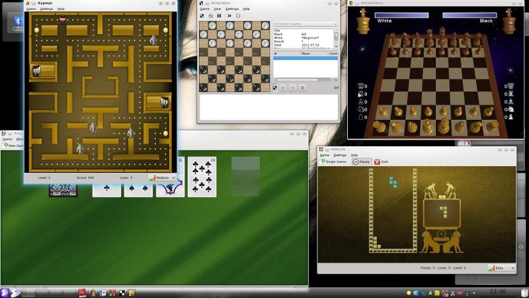Click the yellow round icon in the system tray
This screenshot has height=298, width=529.
[409, 293]
